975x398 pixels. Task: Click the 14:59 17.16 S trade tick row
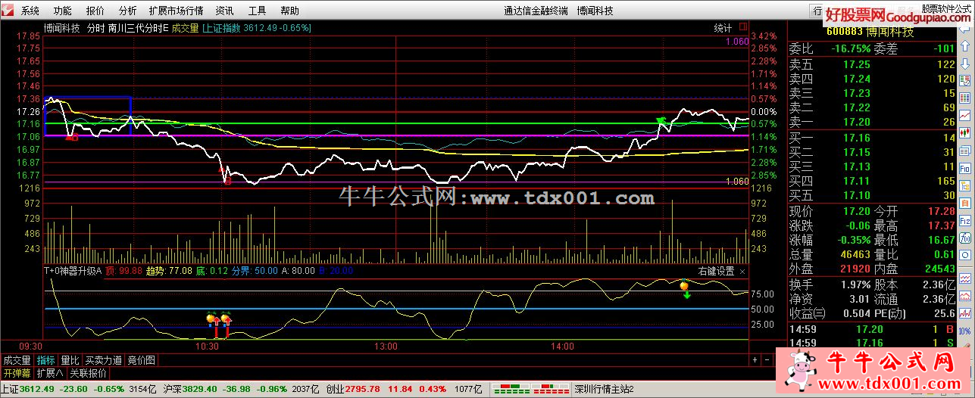(x=872, y=344)
